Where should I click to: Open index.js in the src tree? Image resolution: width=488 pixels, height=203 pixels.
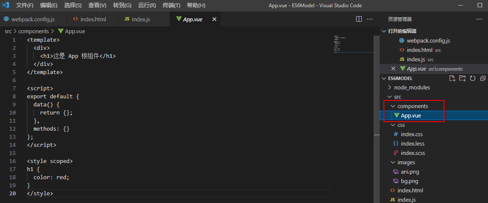(x=434, y=200)
